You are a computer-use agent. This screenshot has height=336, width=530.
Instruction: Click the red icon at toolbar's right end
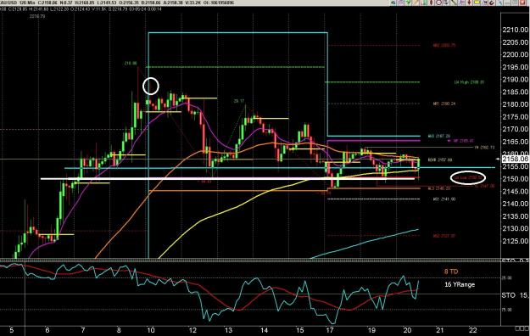pos(522,3)
